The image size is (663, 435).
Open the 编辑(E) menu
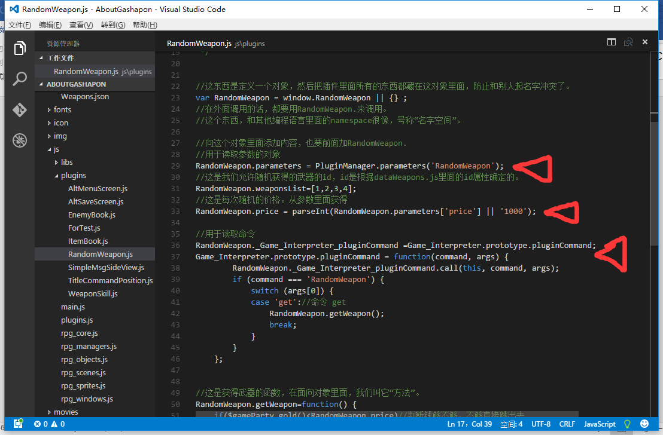coord(50,25)
